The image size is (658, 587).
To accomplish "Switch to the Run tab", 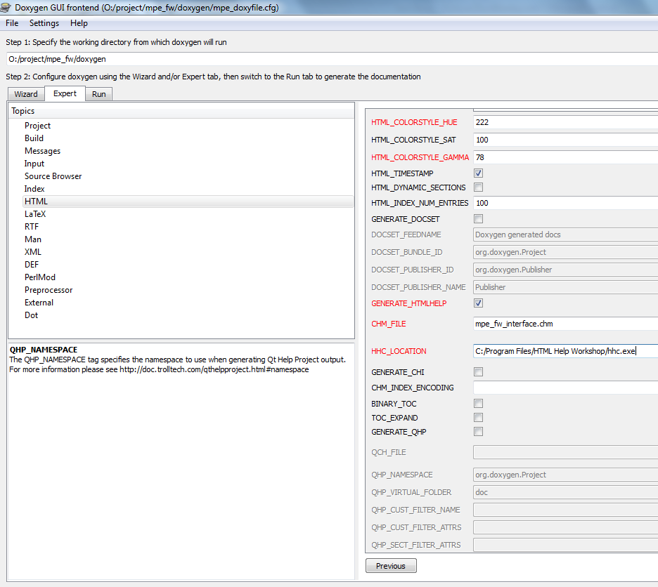I will 99,94.
